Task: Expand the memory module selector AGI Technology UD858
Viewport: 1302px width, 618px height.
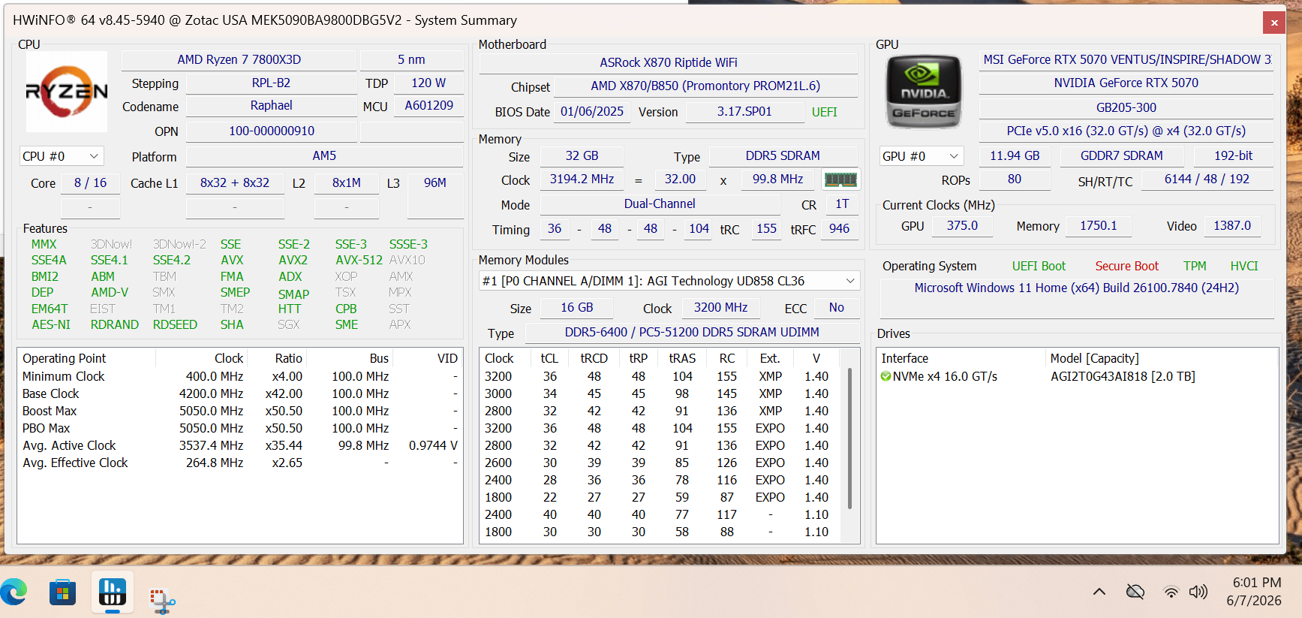Action: (669, 281)
